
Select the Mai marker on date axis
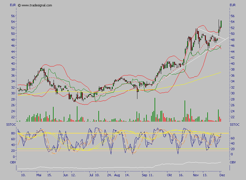pyautogui.click(x=39, y=176)
